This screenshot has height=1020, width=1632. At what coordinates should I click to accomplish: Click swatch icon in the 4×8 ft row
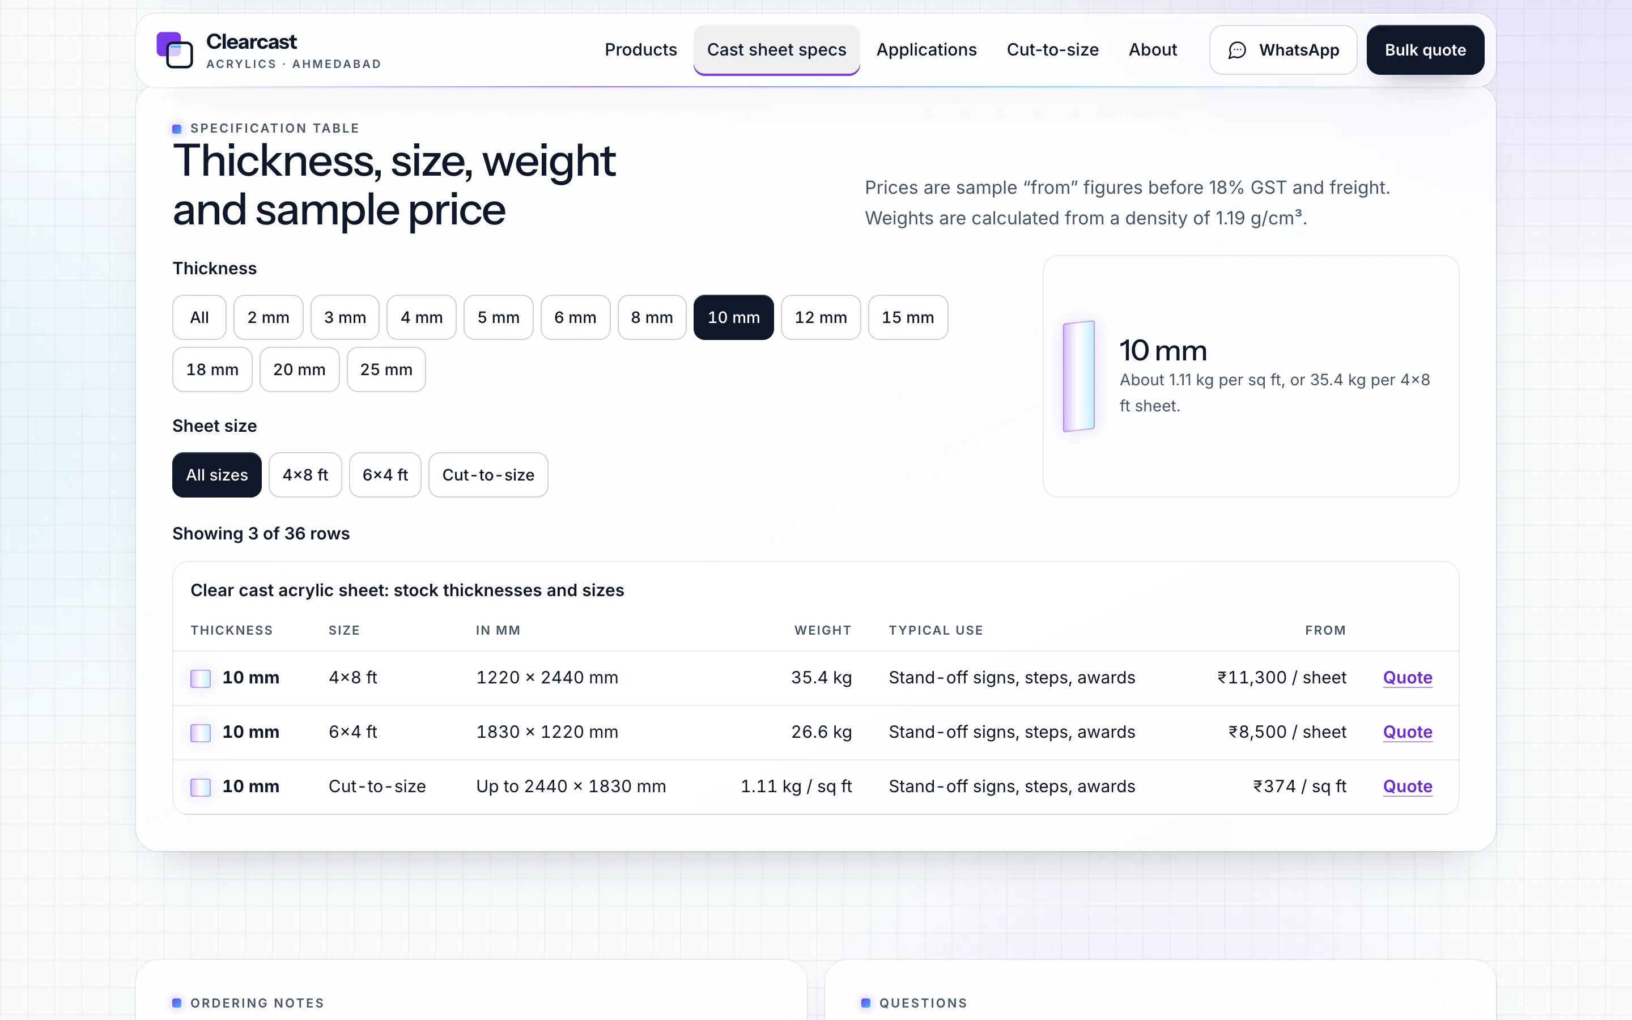pyautogui.click(x=200, y=678)
